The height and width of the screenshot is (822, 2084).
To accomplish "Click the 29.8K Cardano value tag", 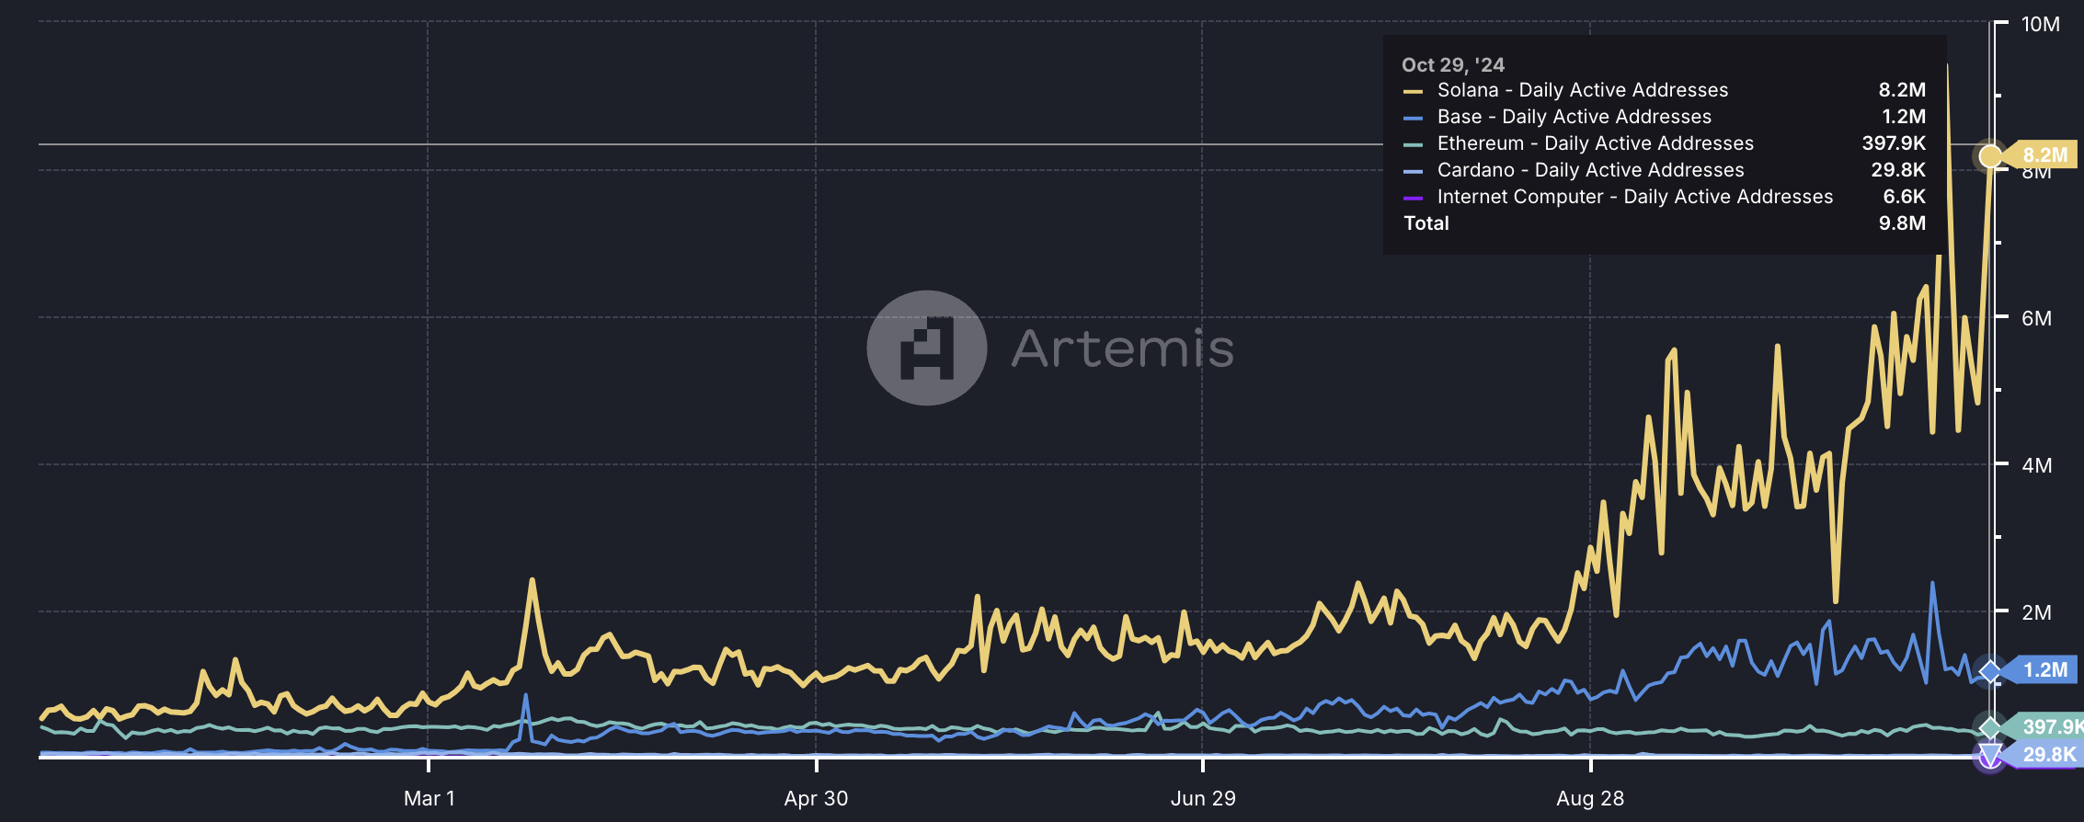I will tap(2049, 755).
